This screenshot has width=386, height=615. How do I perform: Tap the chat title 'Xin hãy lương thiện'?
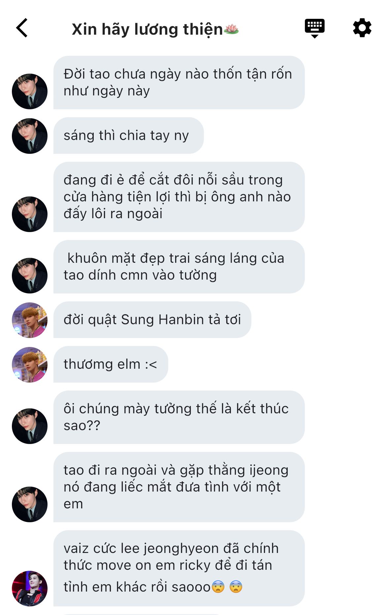(x=147, y=29)
